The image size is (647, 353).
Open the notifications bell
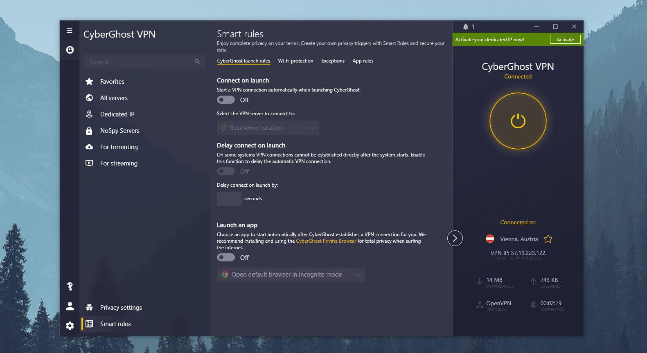[466, 27]
